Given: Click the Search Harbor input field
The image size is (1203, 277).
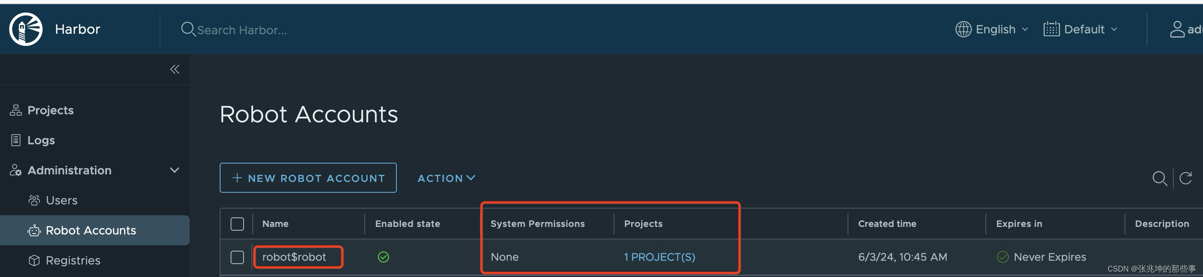Looking at the screenshot, I should pos(242,30).
